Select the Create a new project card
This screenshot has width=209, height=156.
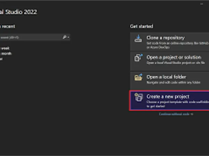[x=169, y=101]
